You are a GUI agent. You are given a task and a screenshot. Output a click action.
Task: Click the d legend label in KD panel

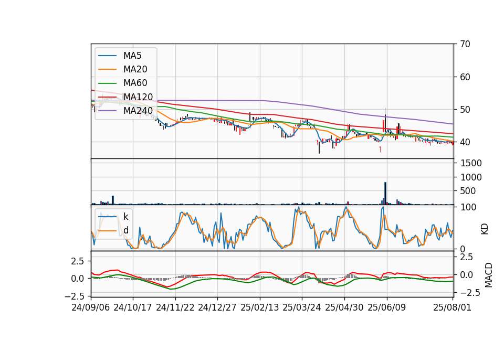click(126, 230)
